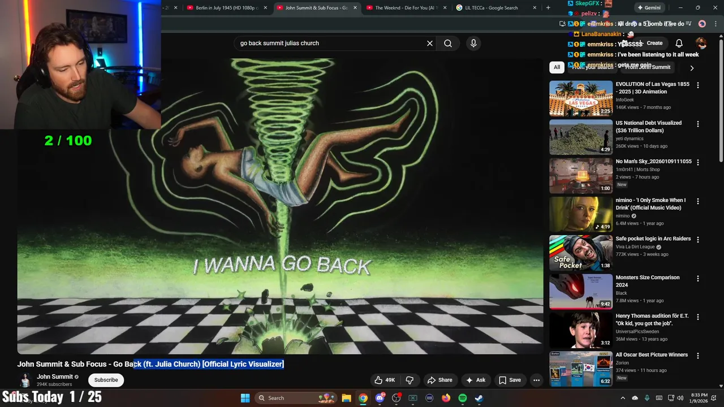
Task: Open File Explorer from the taskbar
Action: (346, 398)
